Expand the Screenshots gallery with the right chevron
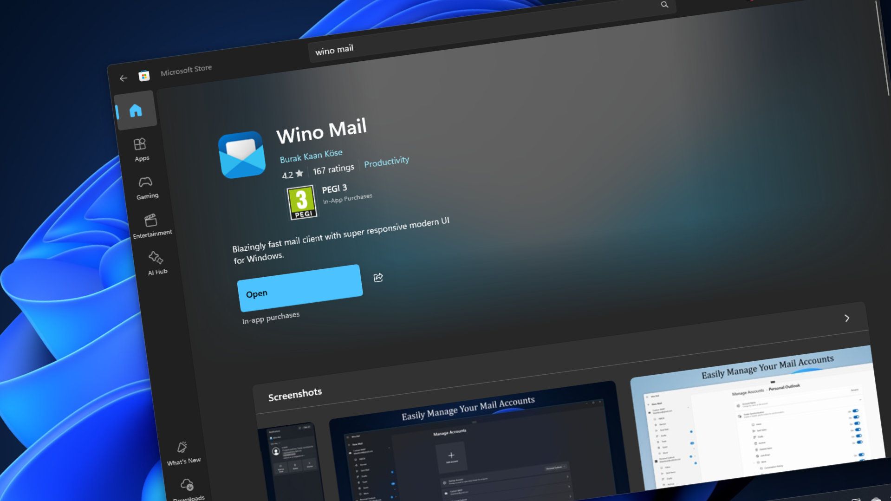 847,319
